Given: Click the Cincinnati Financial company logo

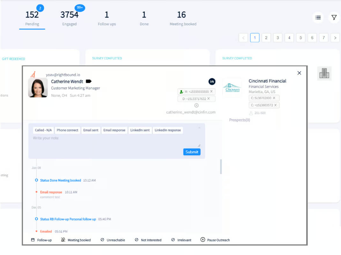Looking at the screenshot, I should pyautogui.click(x=232, y=87).
